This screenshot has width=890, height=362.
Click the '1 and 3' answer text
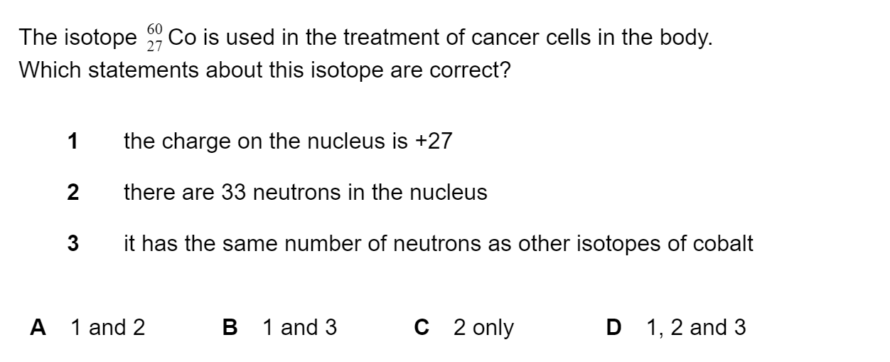click(299, 328)
